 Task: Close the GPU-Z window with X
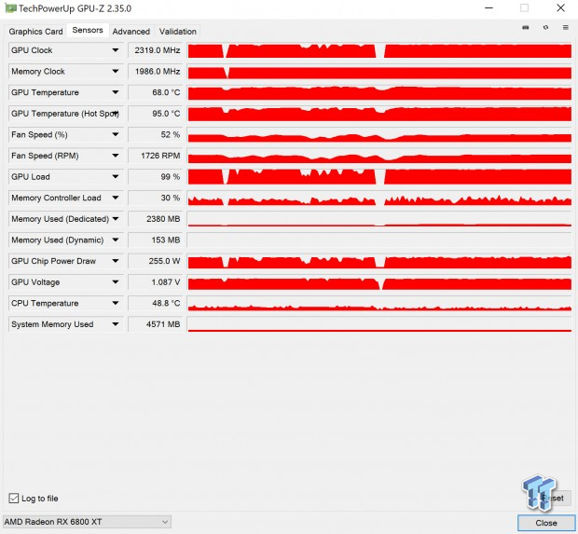[x=560, y=7]
